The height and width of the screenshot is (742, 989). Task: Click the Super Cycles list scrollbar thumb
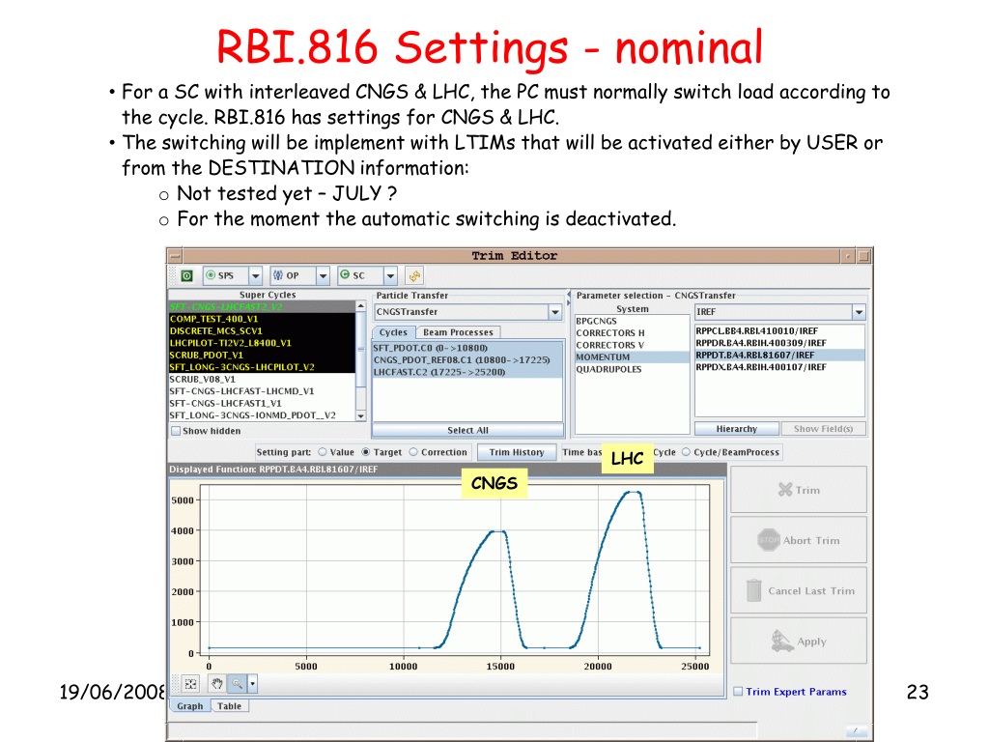pyautogui.click(x=361, y=349)
